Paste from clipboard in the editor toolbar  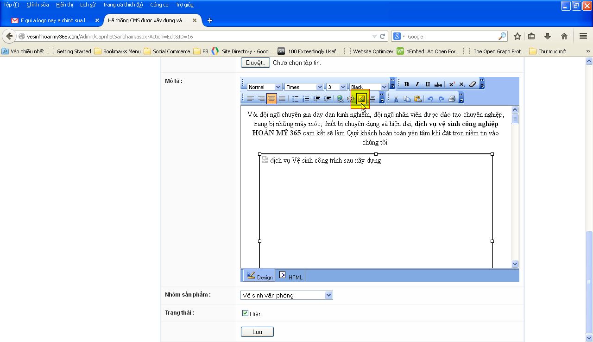[417, 99]
